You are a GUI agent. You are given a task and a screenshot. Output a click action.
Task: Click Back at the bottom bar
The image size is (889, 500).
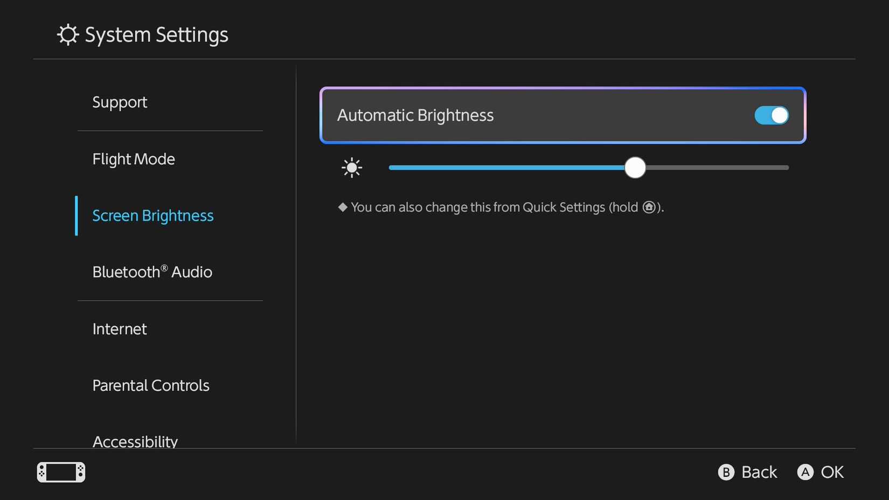tap(759, 472)
